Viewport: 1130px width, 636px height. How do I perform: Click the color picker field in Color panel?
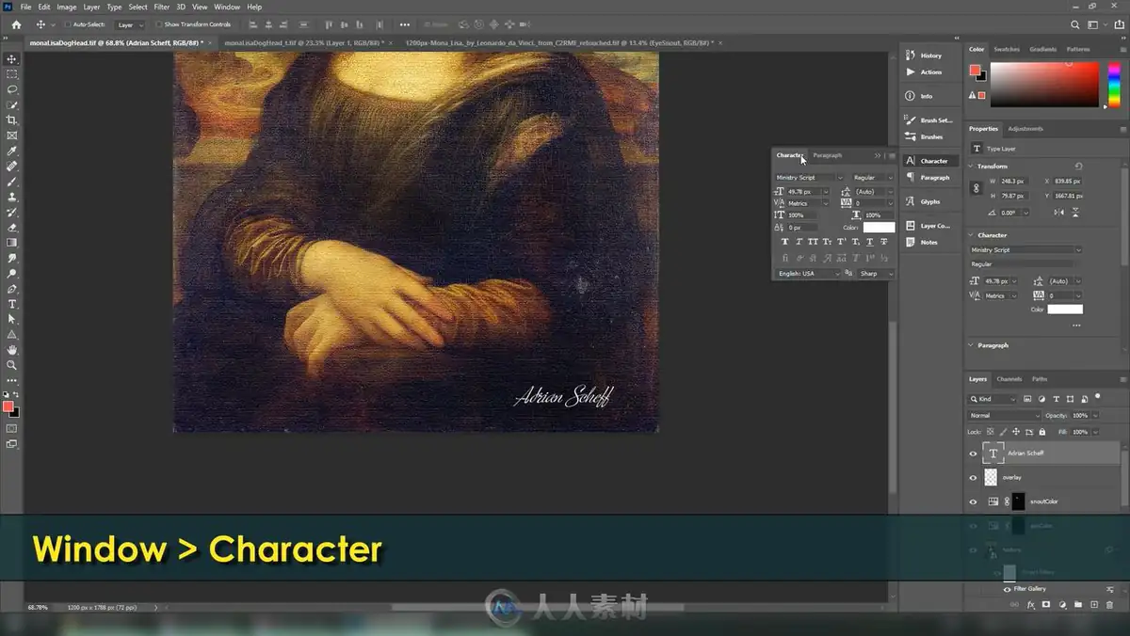(x=1044, y=85)
